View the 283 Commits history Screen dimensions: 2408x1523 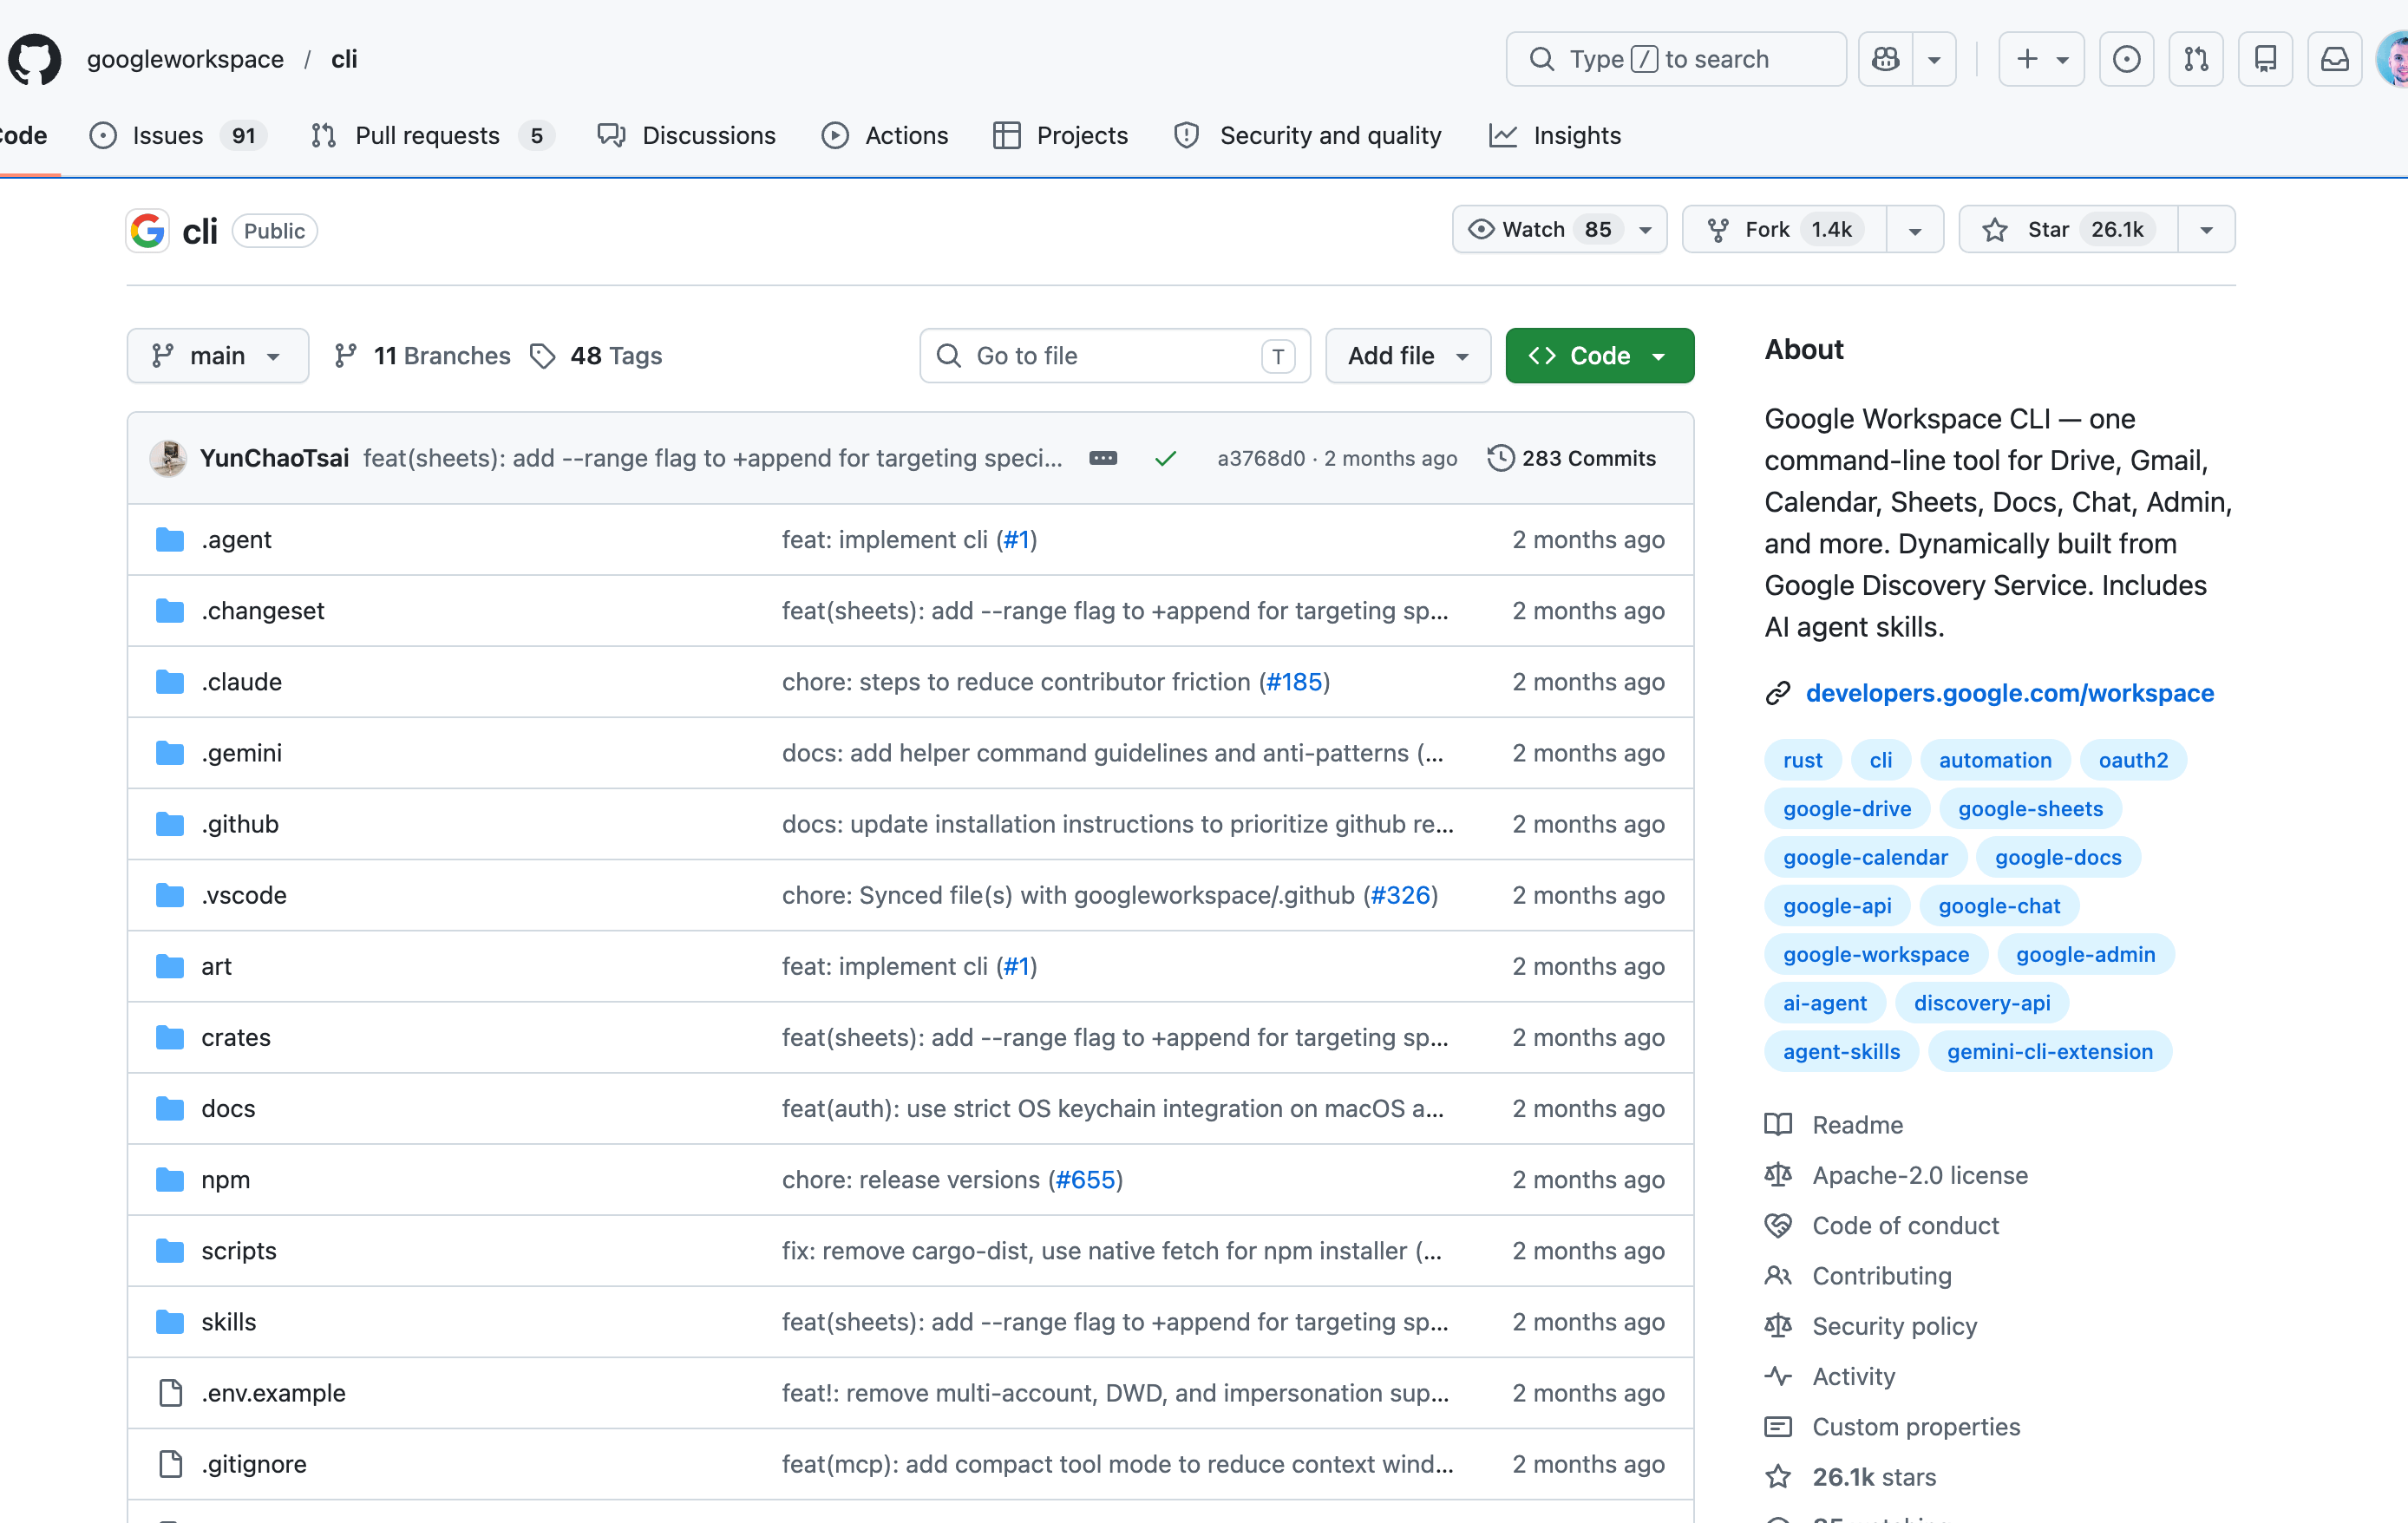(1571, 458)
